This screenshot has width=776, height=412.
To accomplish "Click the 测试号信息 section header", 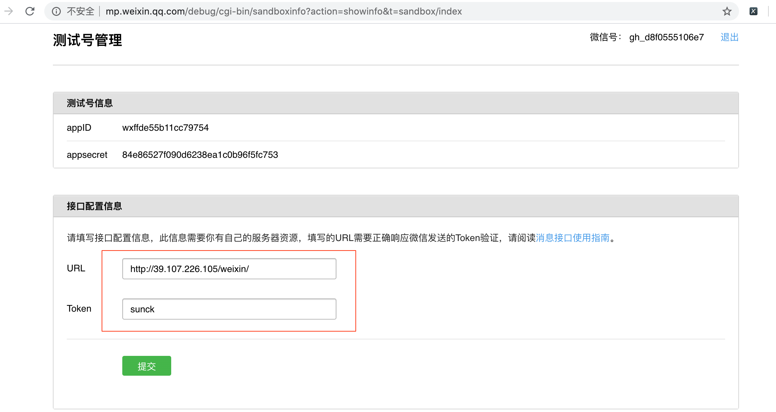I will point(90,103).
